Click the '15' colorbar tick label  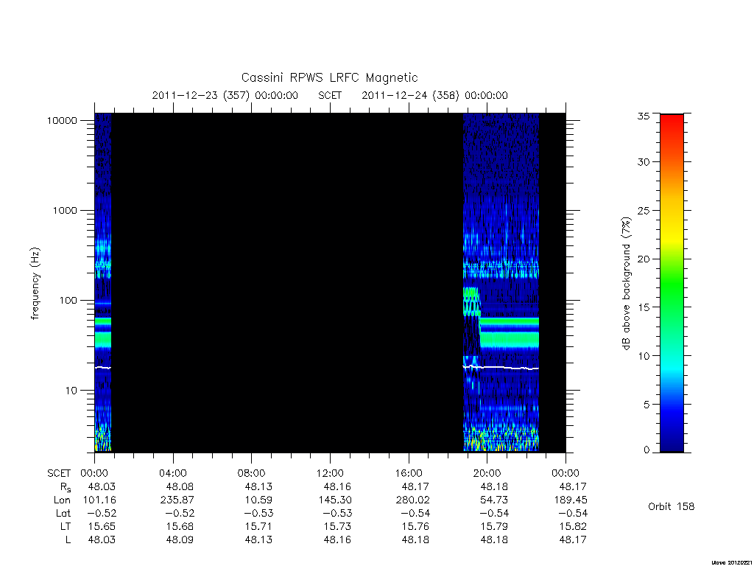point(644,307)
